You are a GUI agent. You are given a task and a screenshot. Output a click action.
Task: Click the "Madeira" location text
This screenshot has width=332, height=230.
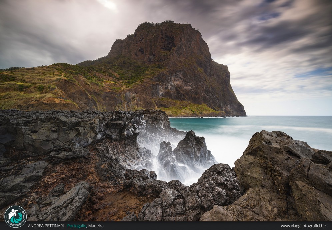pos(96,226)
